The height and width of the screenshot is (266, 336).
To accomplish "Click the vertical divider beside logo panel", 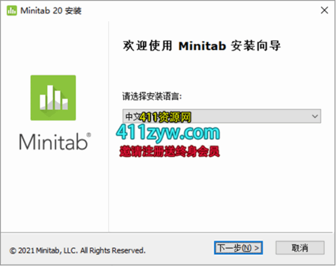I will pyautogui.click(x=109, y=127).
